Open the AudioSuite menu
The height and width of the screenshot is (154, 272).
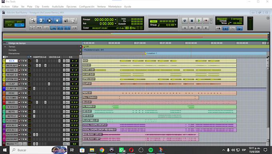58,6
